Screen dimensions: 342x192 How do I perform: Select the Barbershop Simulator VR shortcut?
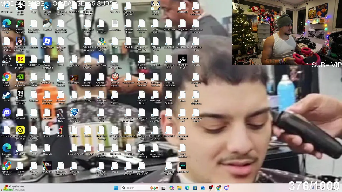click(61, 26)
